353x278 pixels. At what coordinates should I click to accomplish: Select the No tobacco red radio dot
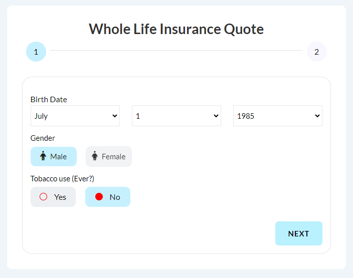pos(99,196)
